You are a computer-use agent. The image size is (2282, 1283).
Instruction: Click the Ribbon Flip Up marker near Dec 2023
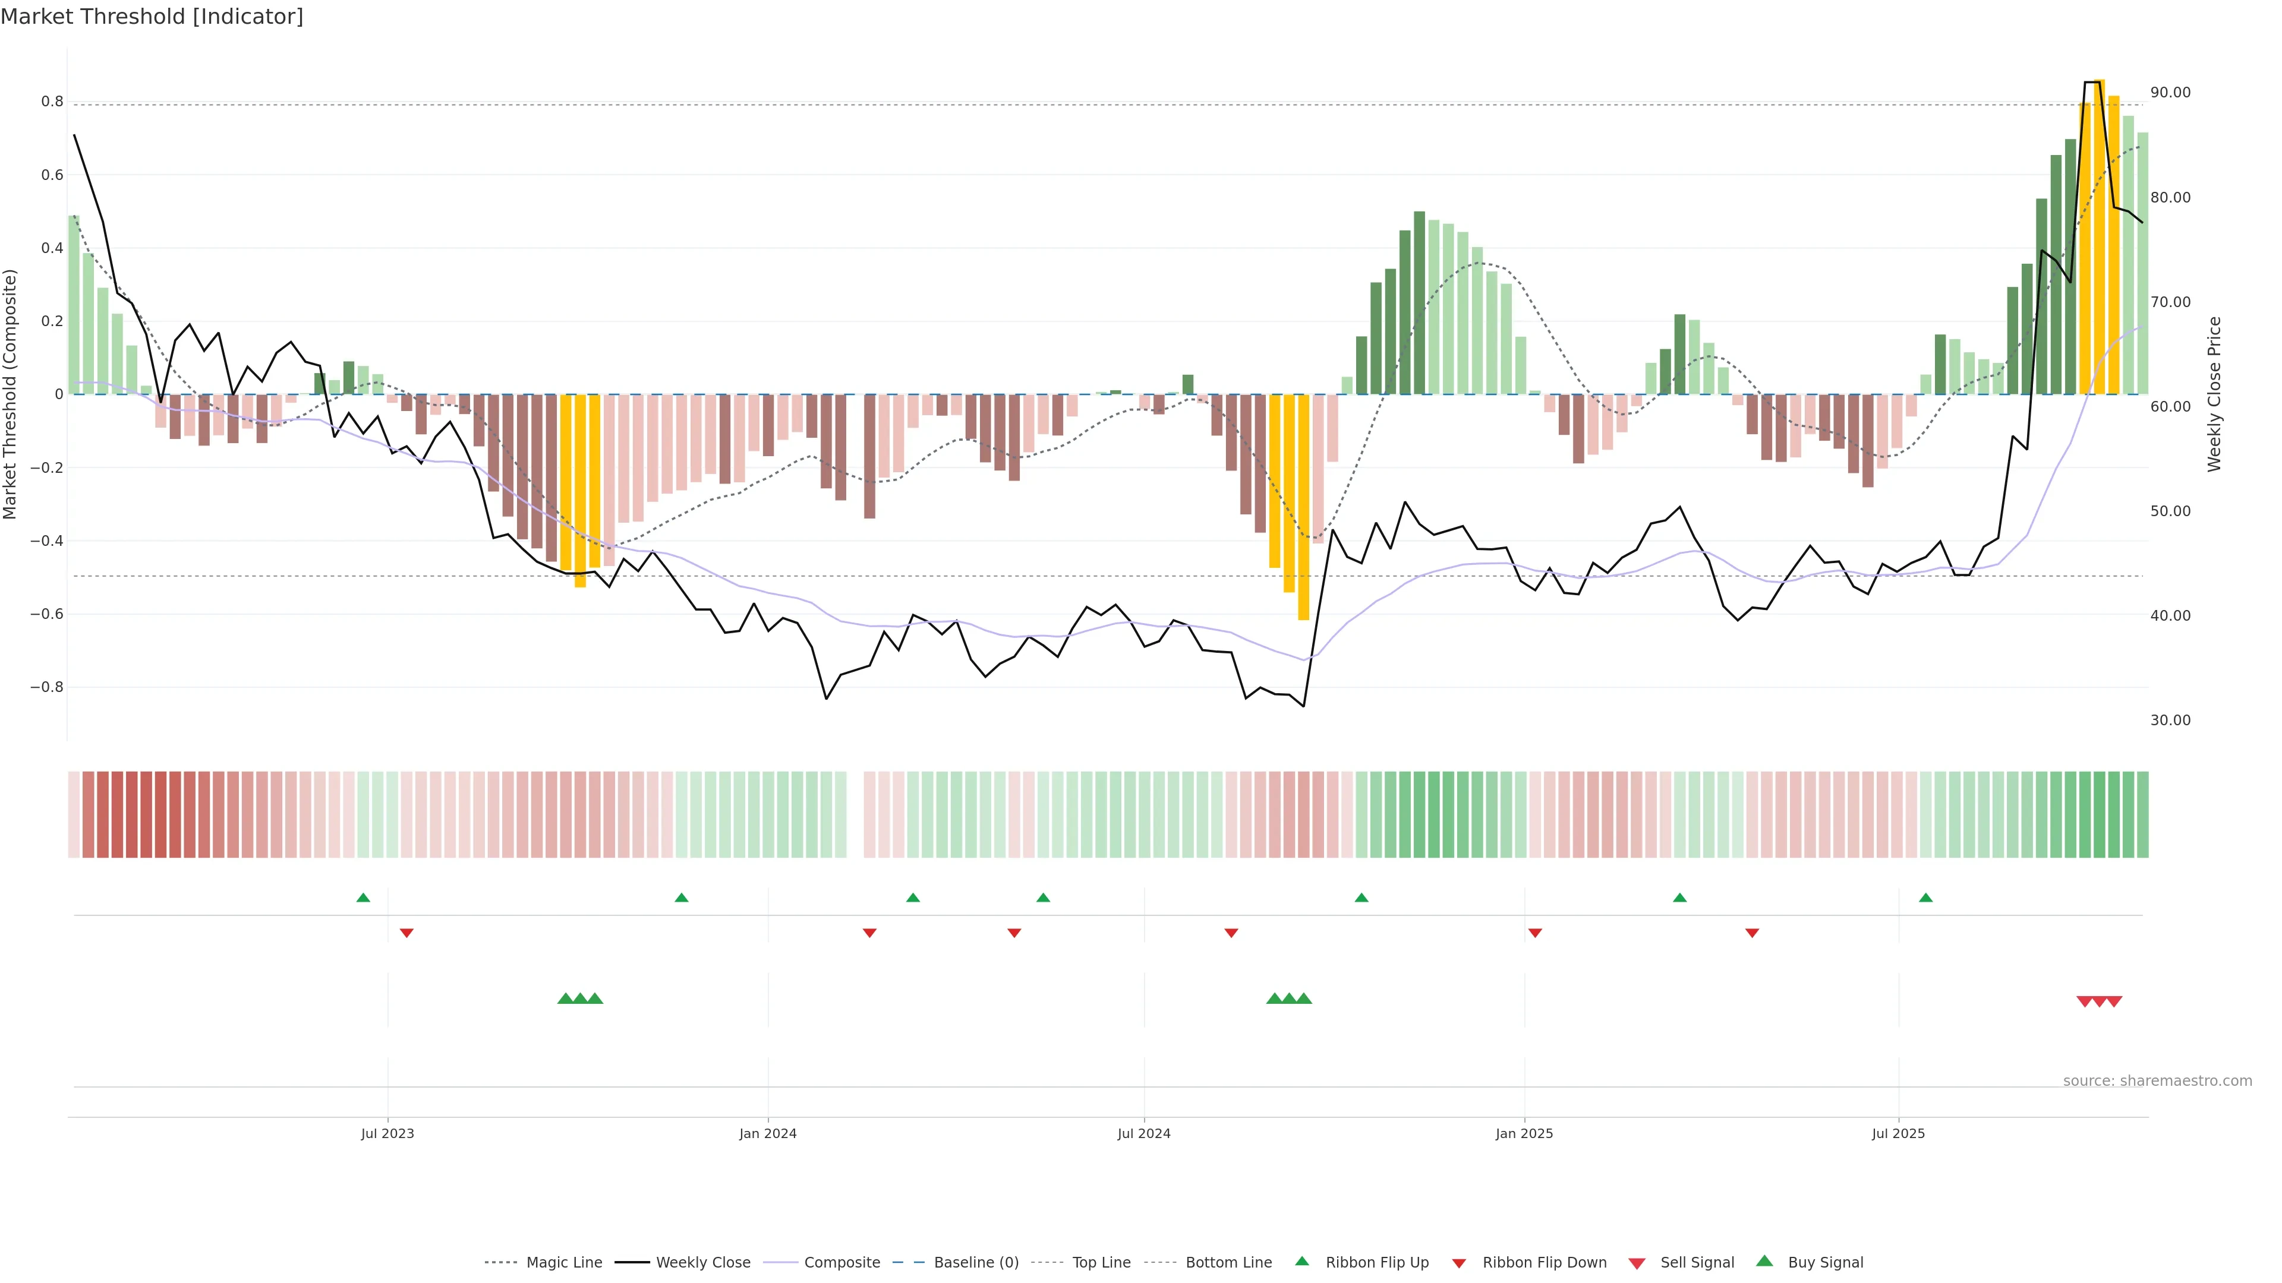(x=681, y=898)
